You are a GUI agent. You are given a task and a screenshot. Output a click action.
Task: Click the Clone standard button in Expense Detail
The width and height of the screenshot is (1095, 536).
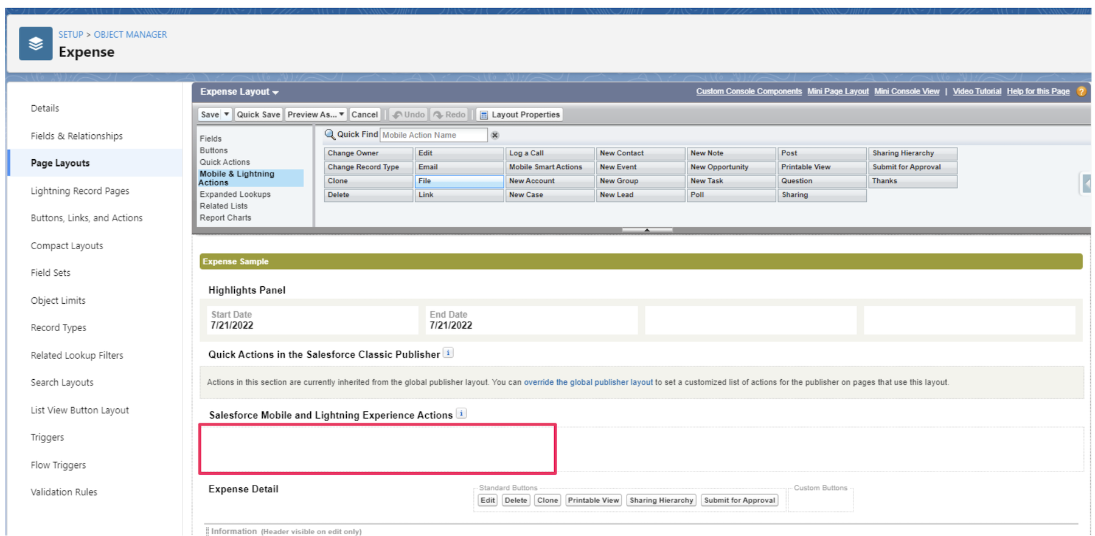pos(547,500)
